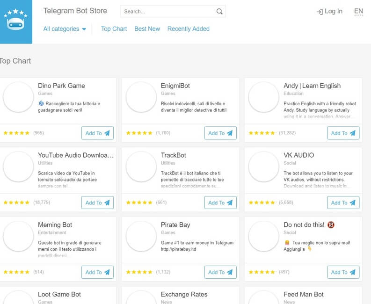Screen dimensions: 371x304
Task: Type in the Search input field
Action: (x=168, y=12)
